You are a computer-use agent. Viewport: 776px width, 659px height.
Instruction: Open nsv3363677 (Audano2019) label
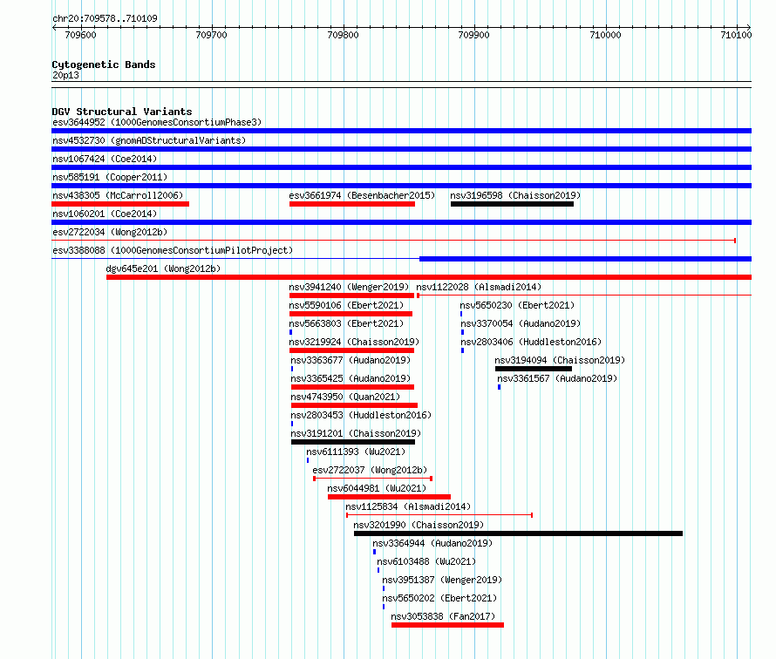[351, 360]
